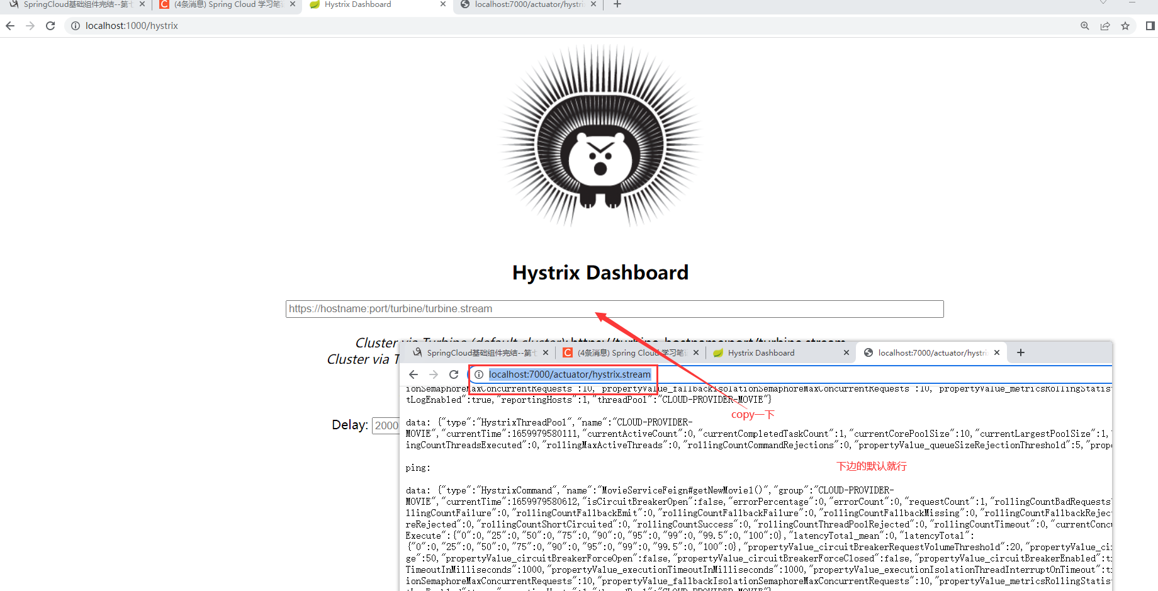Image resolution: width=1158 pixels, height=591 pixels.
Task: Click the HystrixThreadPool data line
Action: 758,434
